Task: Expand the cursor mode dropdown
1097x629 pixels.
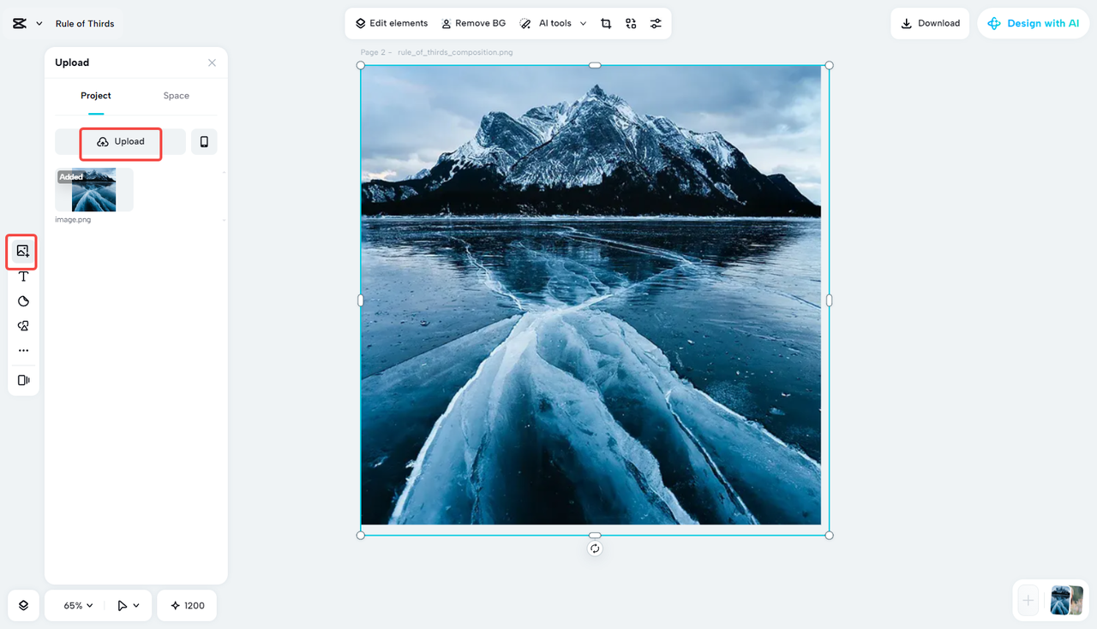Action: click(127, 605)
